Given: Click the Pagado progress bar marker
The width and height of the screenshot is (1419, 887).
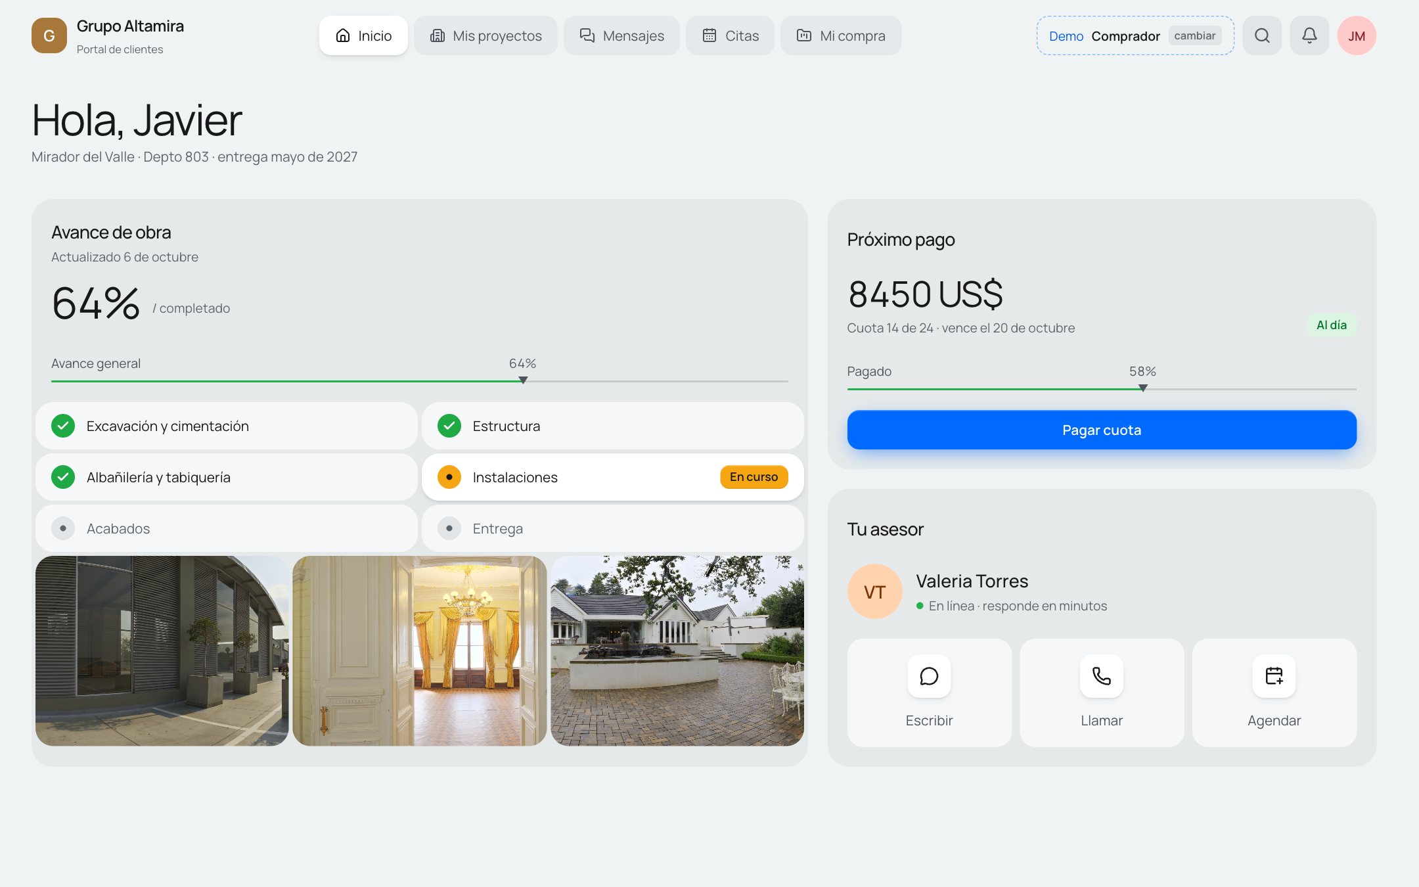Looking at the screenshot, I should click(x=1143, y=388).
